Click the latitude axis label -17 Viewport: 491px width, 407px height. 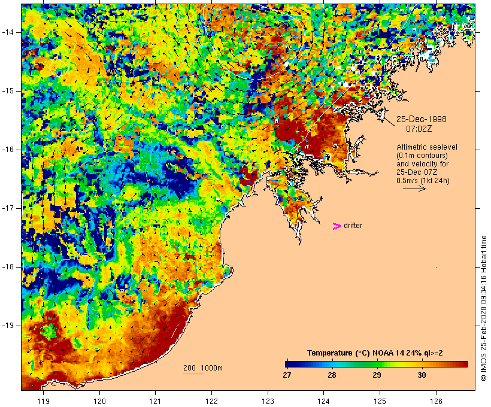(x=7, y=208)
